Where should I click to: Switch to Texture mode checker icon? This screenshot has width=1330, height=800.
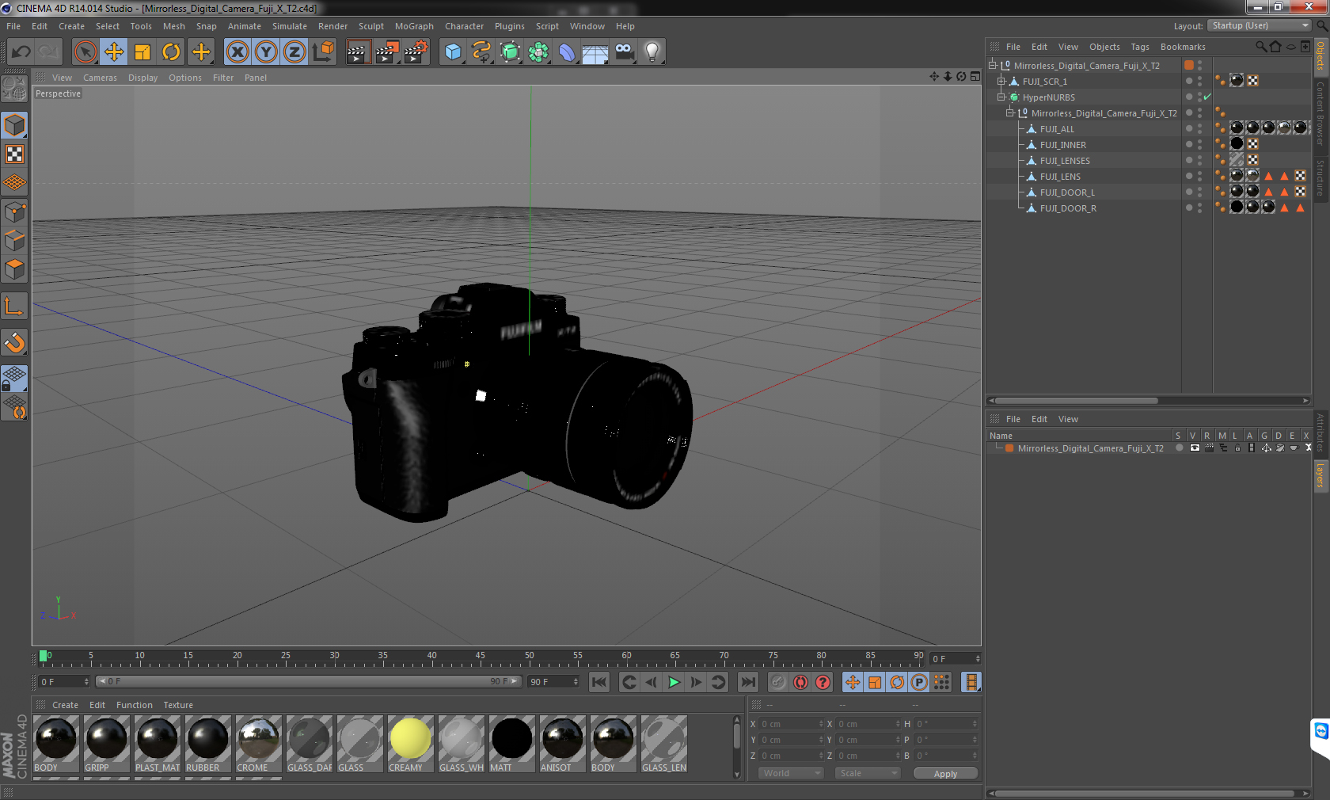point(14,154)
